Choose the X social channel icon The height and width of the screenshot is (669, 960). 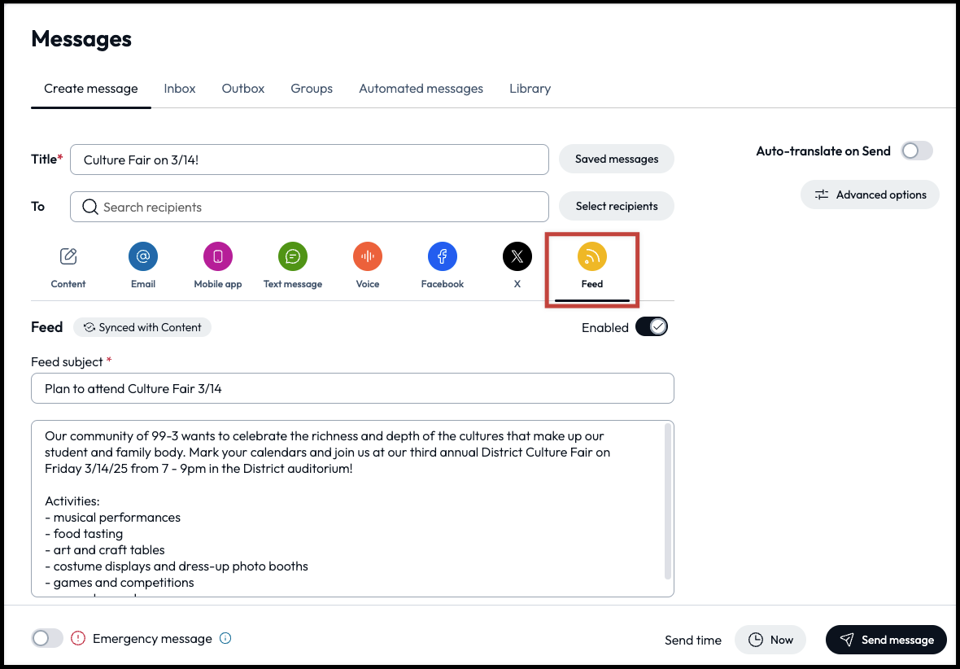click(517, 257)
